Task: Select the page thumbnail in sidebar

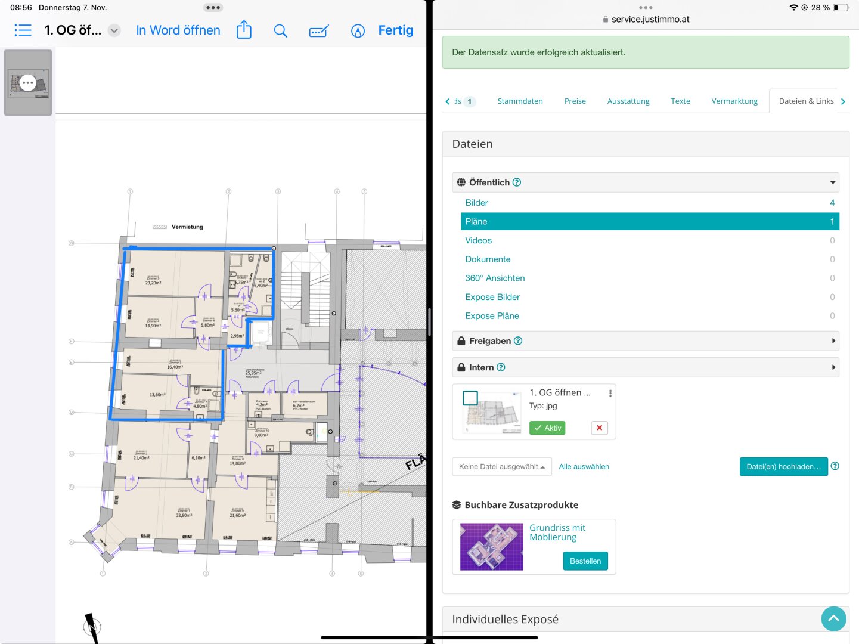Action: point(28,83)
